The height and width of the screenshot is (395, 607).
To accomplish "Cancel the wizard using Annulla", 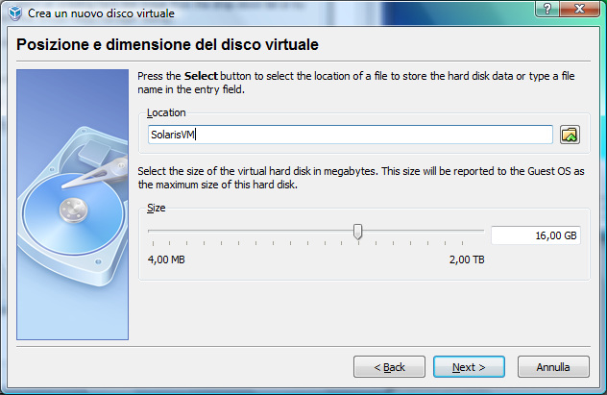I will (552, 366).
